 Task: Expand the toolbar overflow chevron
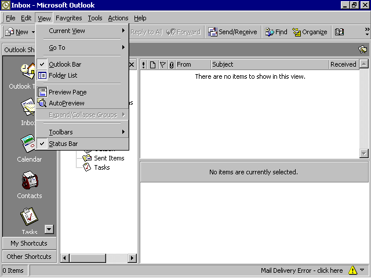(x=367, y=32)
